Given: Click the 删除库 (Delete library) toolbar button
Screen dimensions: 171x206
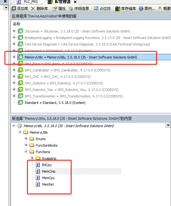Looking at the screenshot, I should (x=39, y=9).
